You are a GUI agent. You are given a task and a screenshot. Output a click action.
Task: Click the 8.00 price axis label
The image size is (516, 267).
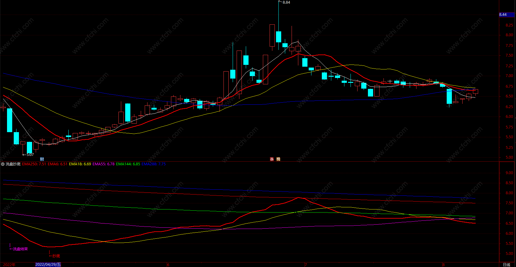coord(509,35)
